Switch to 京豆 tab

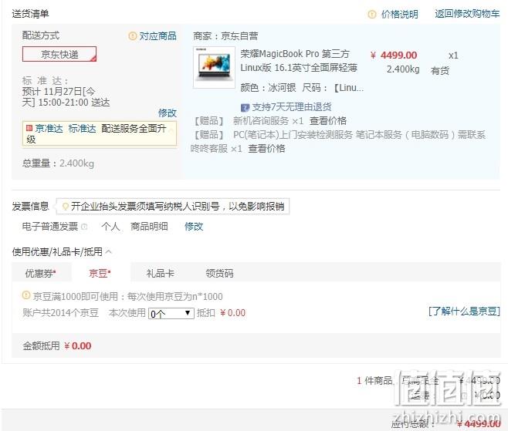pyautogui.click(x=100, y=273)
